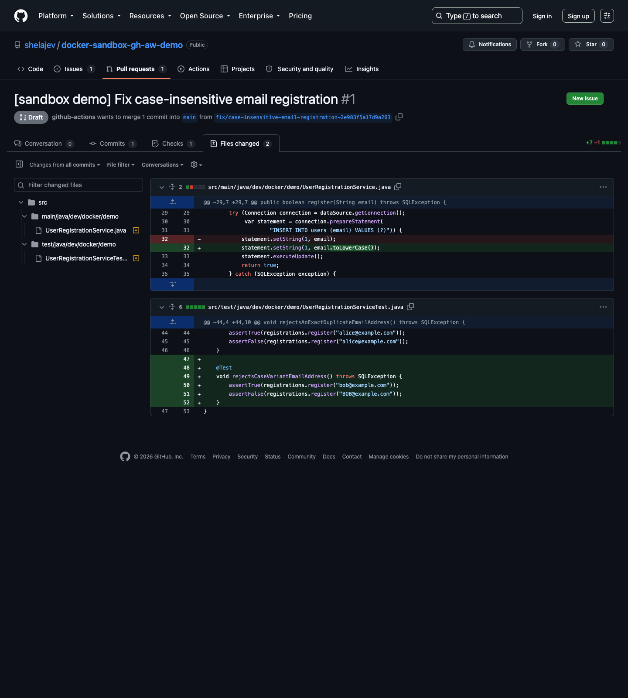Switch to the Commits tab
Screen dimensions: 628x698
point(113,144)
